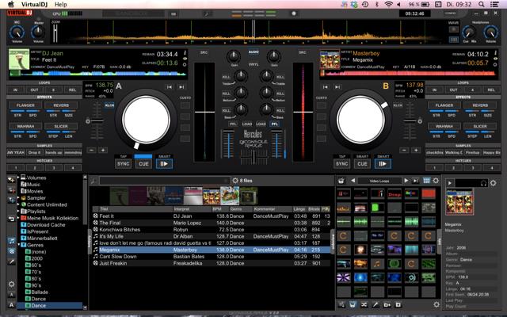Click the plus pitch button on deck A
Screen dimensions: 507x317
click(x=103, y=150)
